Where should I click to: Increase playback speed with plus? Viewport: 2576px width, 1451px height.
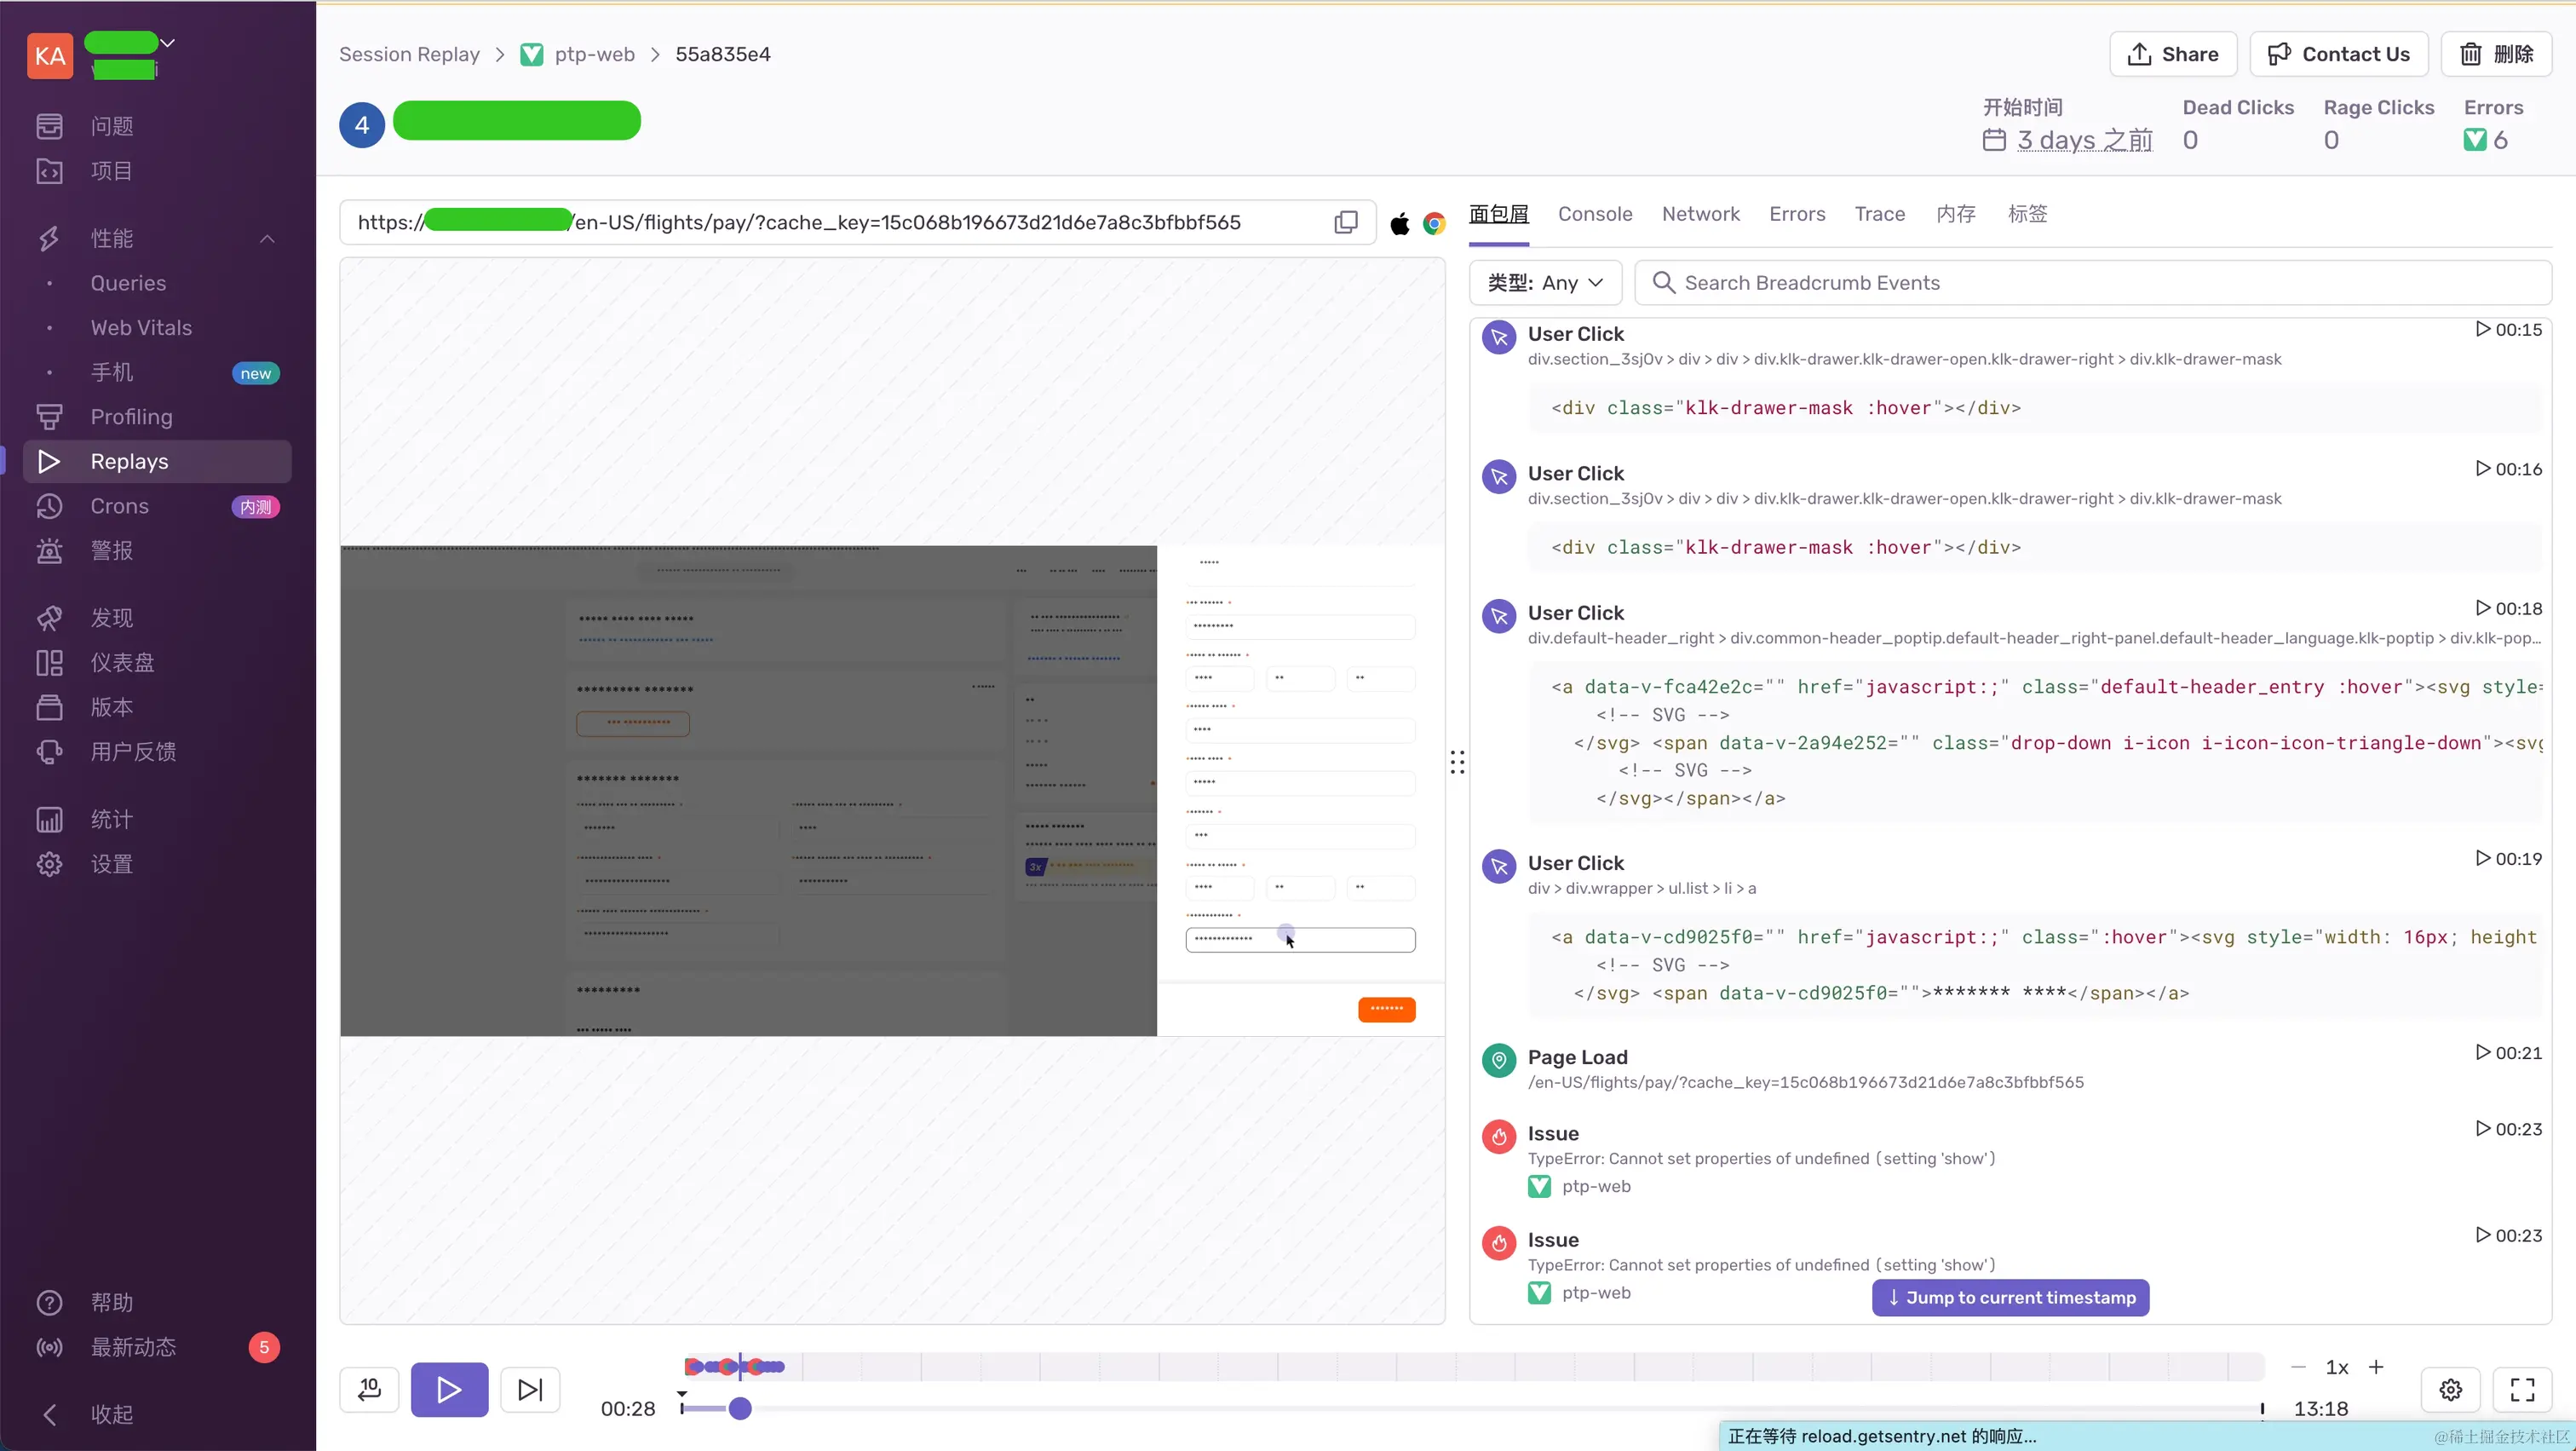coord(2376,1367)
